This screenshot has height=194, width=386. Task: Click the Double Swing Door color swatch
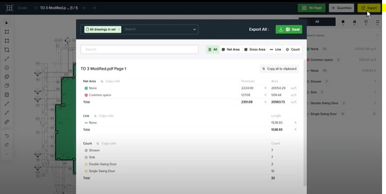coord(86,164)
